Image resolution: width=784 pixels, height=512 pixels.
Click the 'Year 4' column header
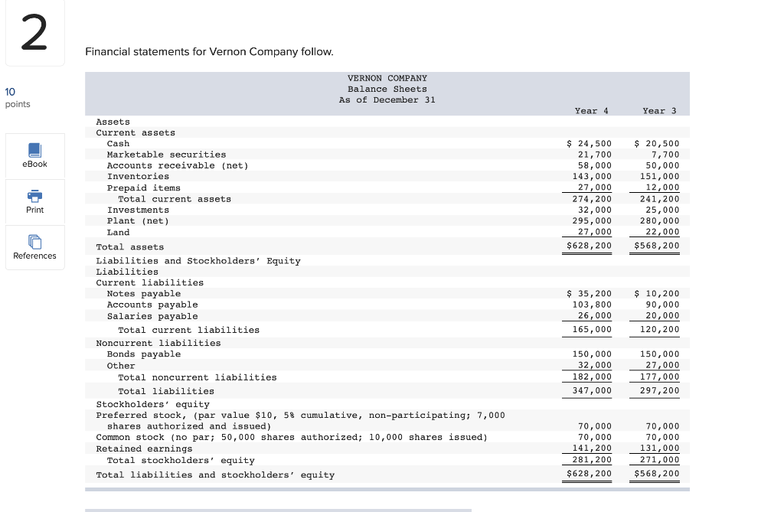click(592, 111)
